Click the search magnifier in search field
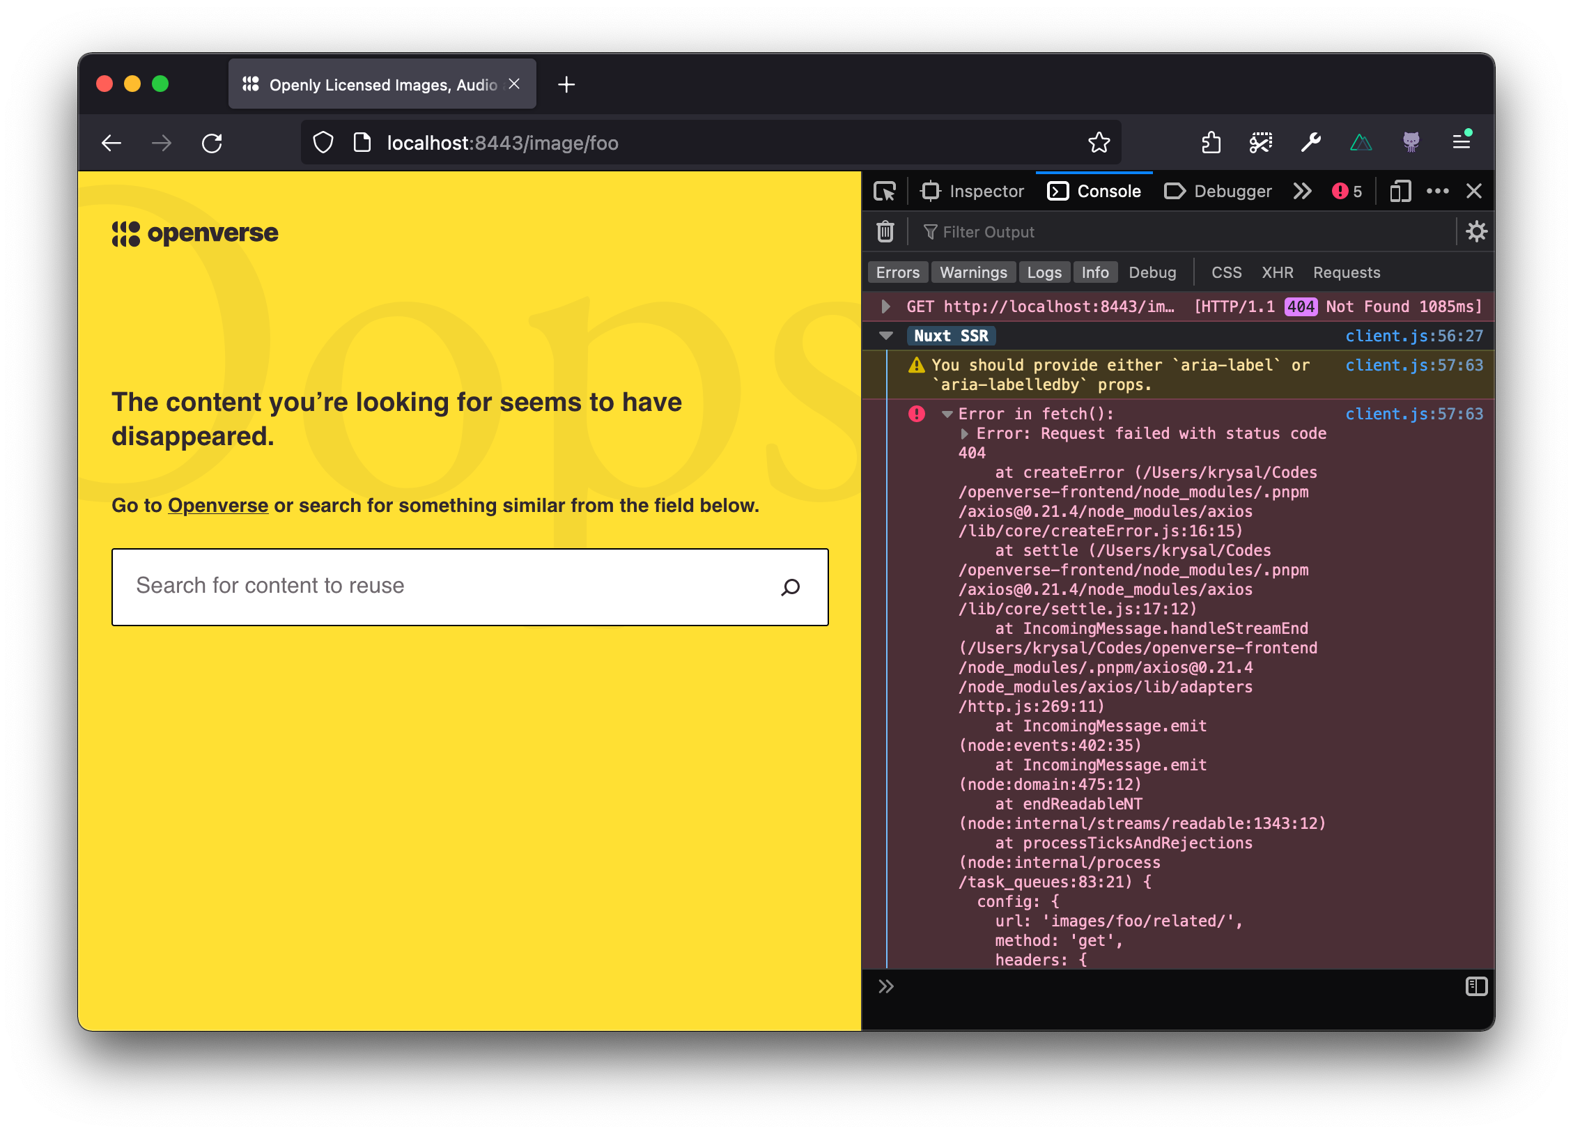Screen dimensions: 1573x1134 790,587
